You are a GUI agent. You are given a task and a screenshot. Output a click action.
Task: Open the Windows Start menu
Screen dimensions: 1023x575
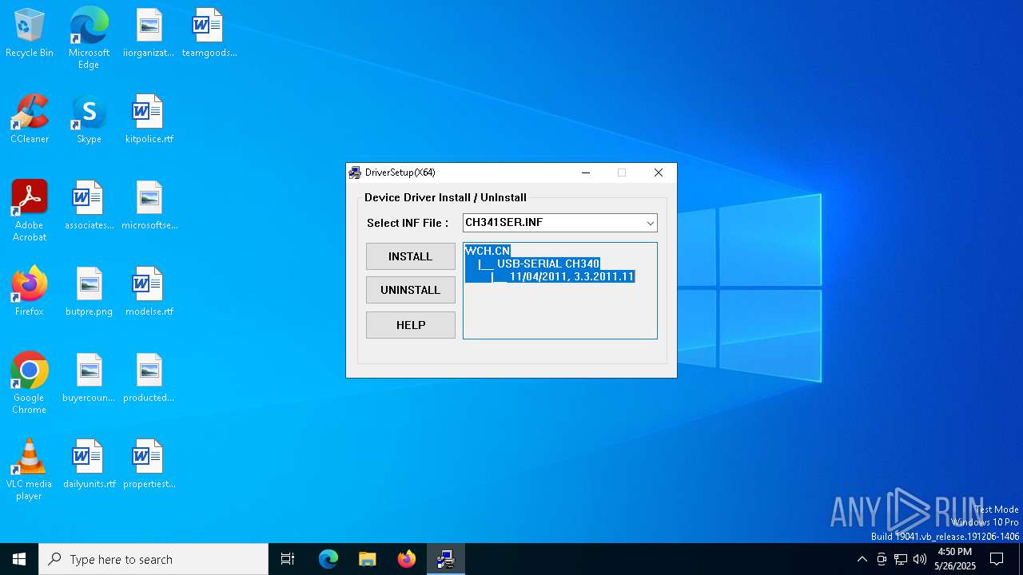(19, 559)
